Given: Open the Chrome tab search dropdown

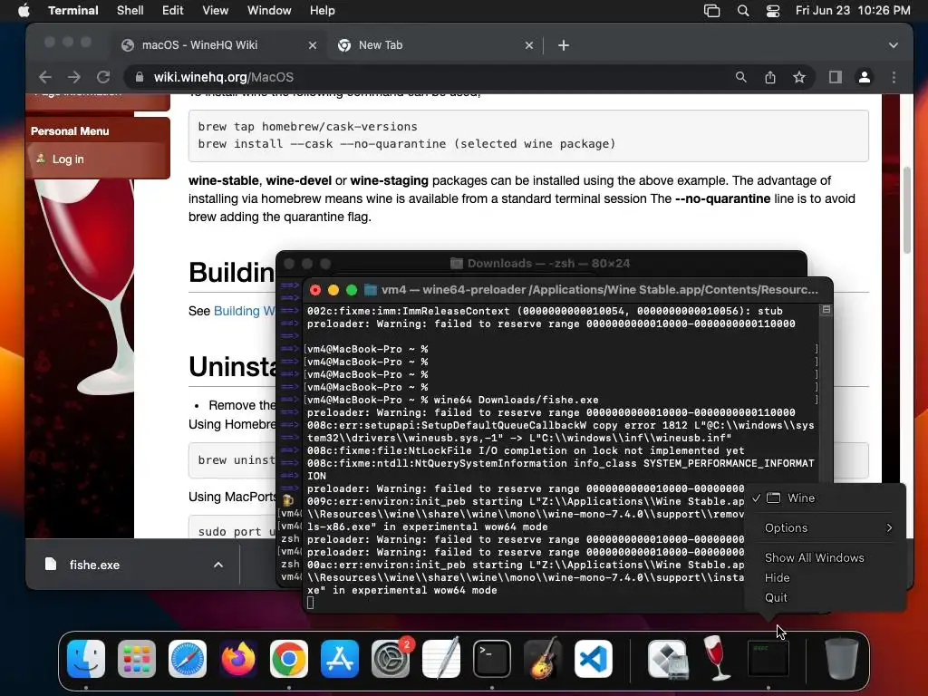Looking at the screenshot, I should click(894, 45).
